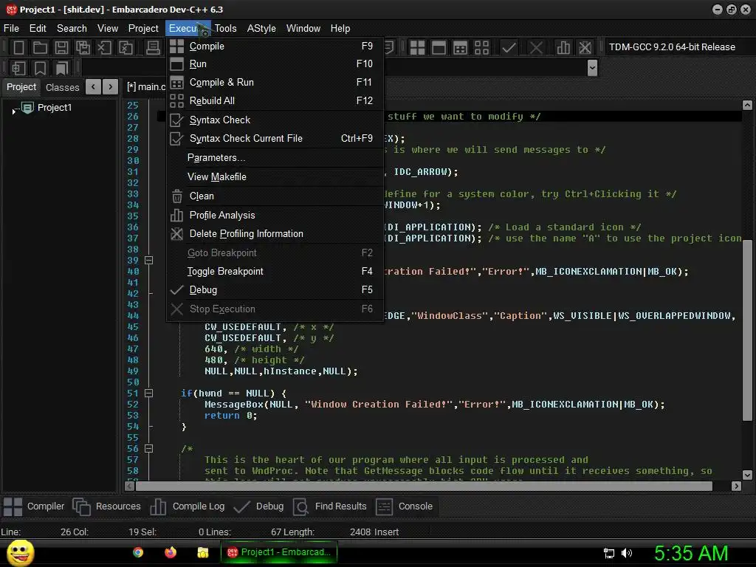Viewport: 756px width, 567px height.
Task: Click the Firefox icon in the taskbar
Action: coord(171,552)
